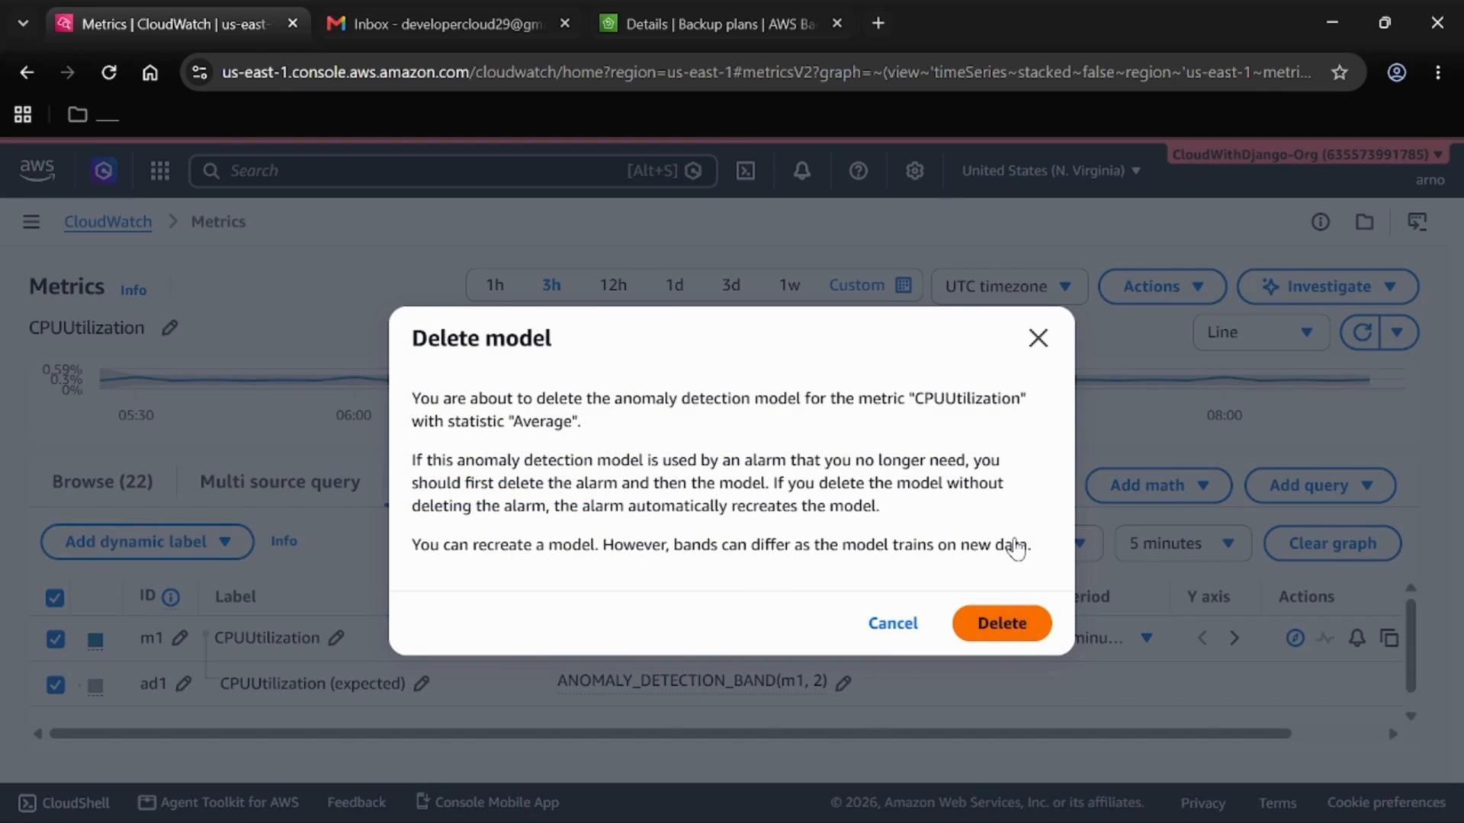1464x823 pixels.
Task: Switch to the Multi source query tab
Action: [x=280, y=482]
